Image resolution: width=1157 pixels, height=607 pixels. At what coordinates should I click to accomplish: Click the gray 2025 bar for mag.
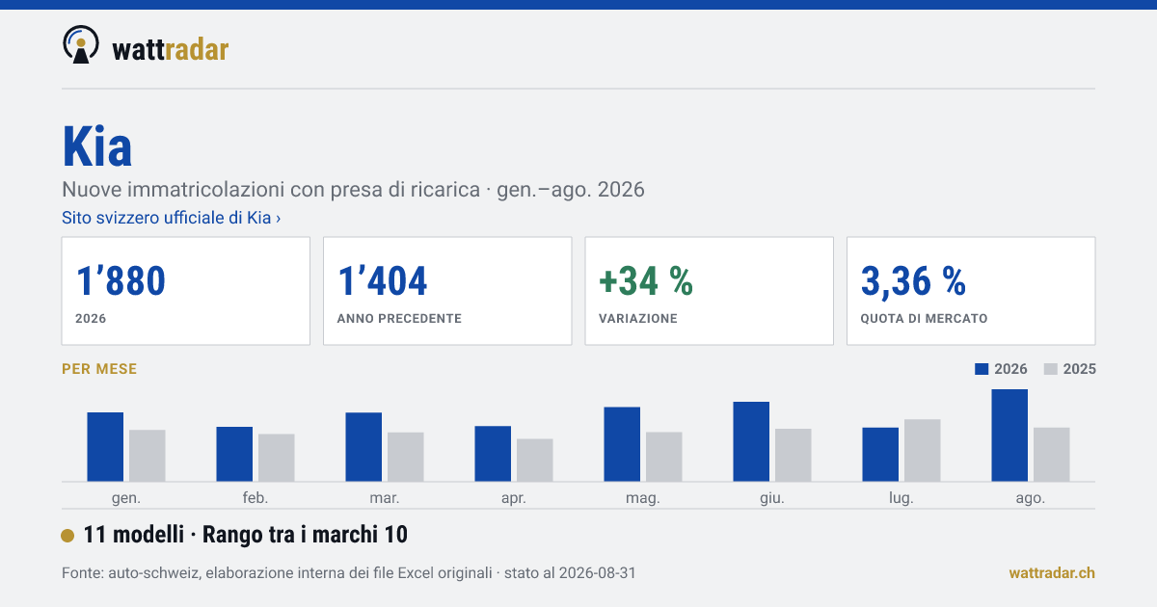(664, 457)
